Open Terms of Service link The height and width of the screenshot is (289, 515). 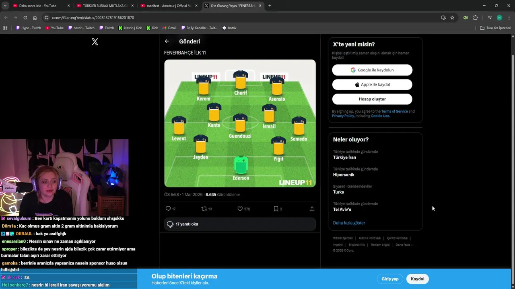[x=394, y=111]
